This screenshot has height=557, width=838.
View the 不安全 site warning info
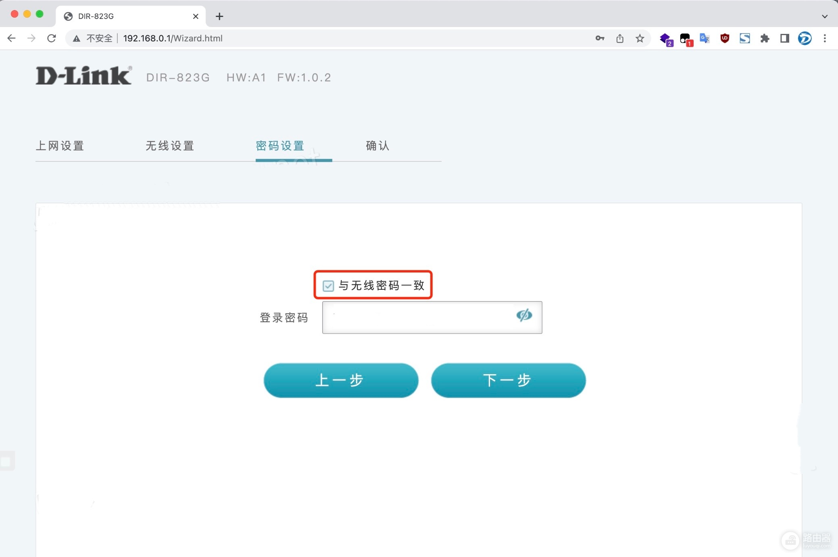coord(93,38)
